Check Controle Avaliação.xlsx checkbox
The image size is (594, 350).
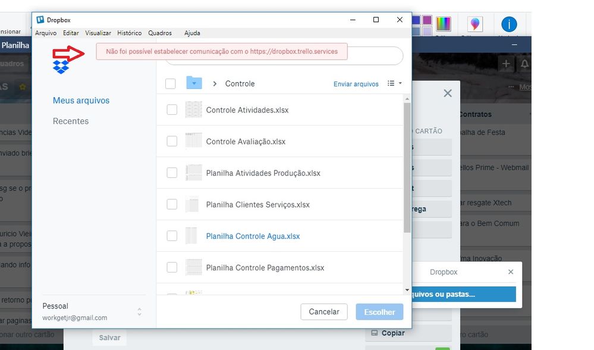click(x=172, y=142)
